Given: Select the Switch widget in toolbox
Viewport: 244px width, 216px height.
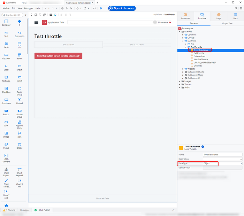Looking at the screenshot, I should click(20, 78).
